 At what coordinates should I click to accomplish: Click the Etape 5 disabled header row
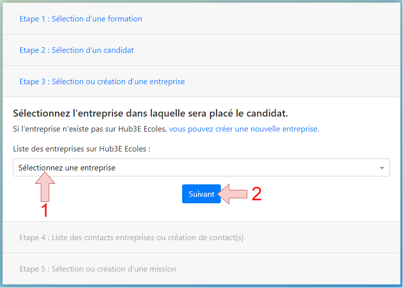coord(201,269)
